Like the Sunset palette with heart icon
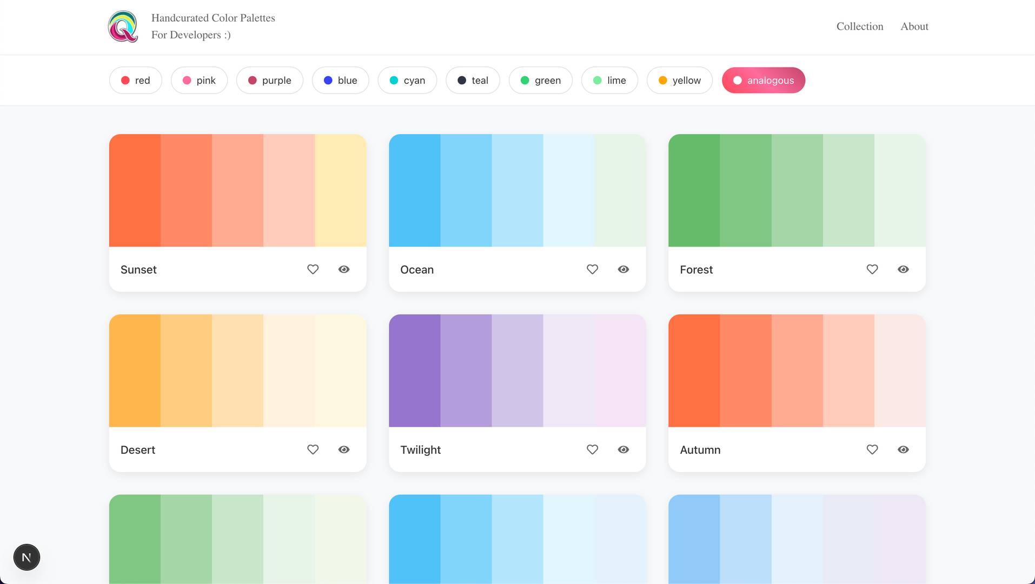 click(313, 269)
